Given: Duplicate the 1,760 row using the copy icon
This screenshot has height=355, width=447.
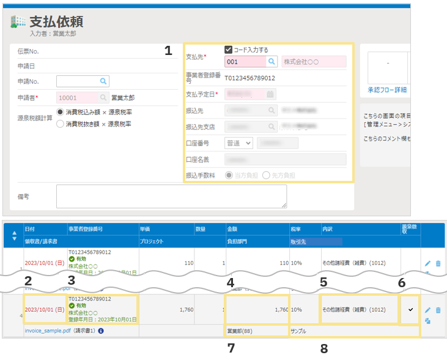Looking at the screenshot, I should pyautogui.click(x=427, y=320).
